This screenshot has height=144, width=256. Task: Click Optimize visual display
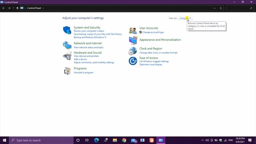tap(151, 64)
